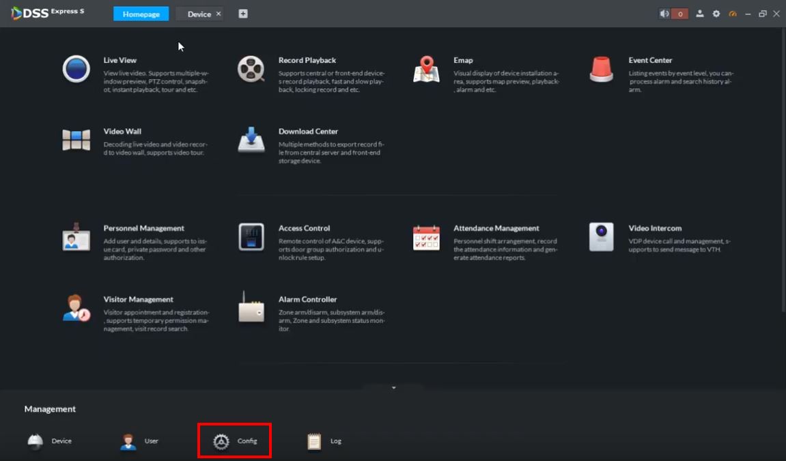Viewport: 786px width, 461px height.
Task: Click the Visitor Management title text
Action: click(x=139, y=299)
